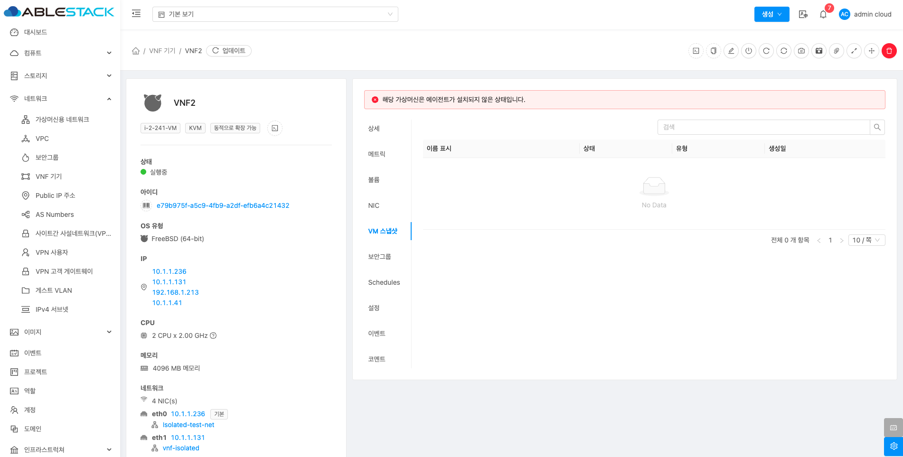903x457 pixels.
Task: Open the Isolated-test-net network link
Action: click(x=188, y=425)
